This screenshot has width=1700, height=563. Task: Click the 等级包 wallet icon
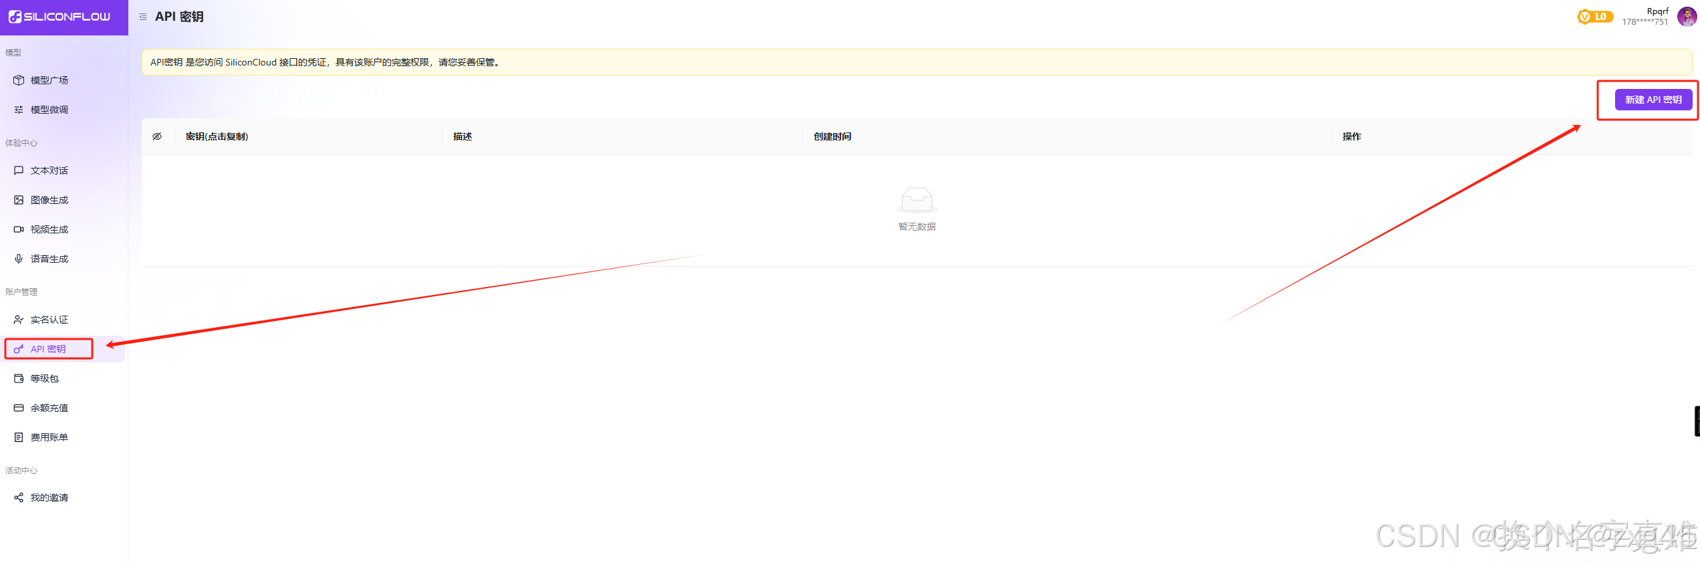19,378
